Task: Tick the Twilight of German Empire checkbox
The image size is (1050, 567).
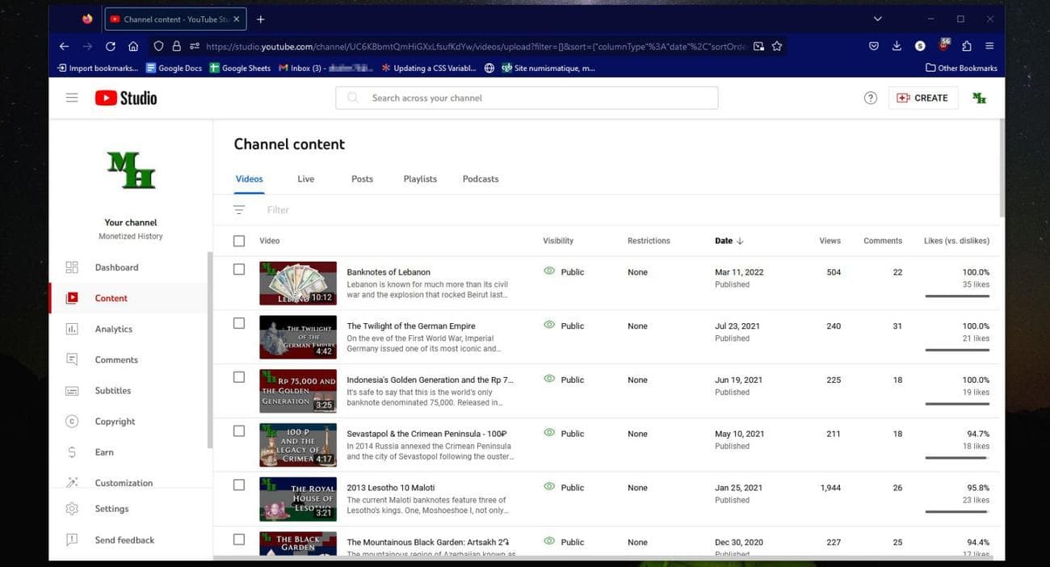Action: coord(239,323)
